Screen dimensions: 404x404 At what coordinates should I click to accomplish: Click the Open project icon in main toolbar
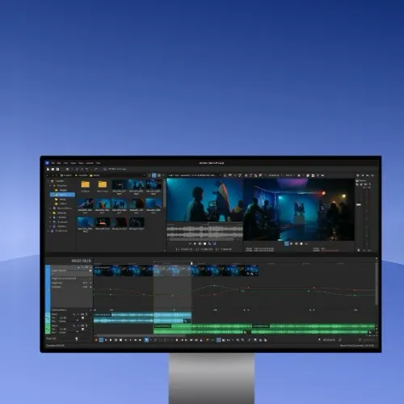click(53, 169)
